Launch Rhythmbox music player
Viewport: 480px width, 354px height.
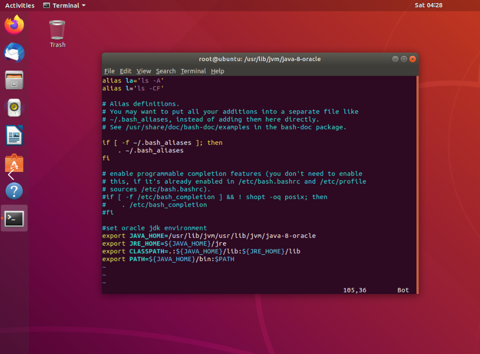(14, 107)
